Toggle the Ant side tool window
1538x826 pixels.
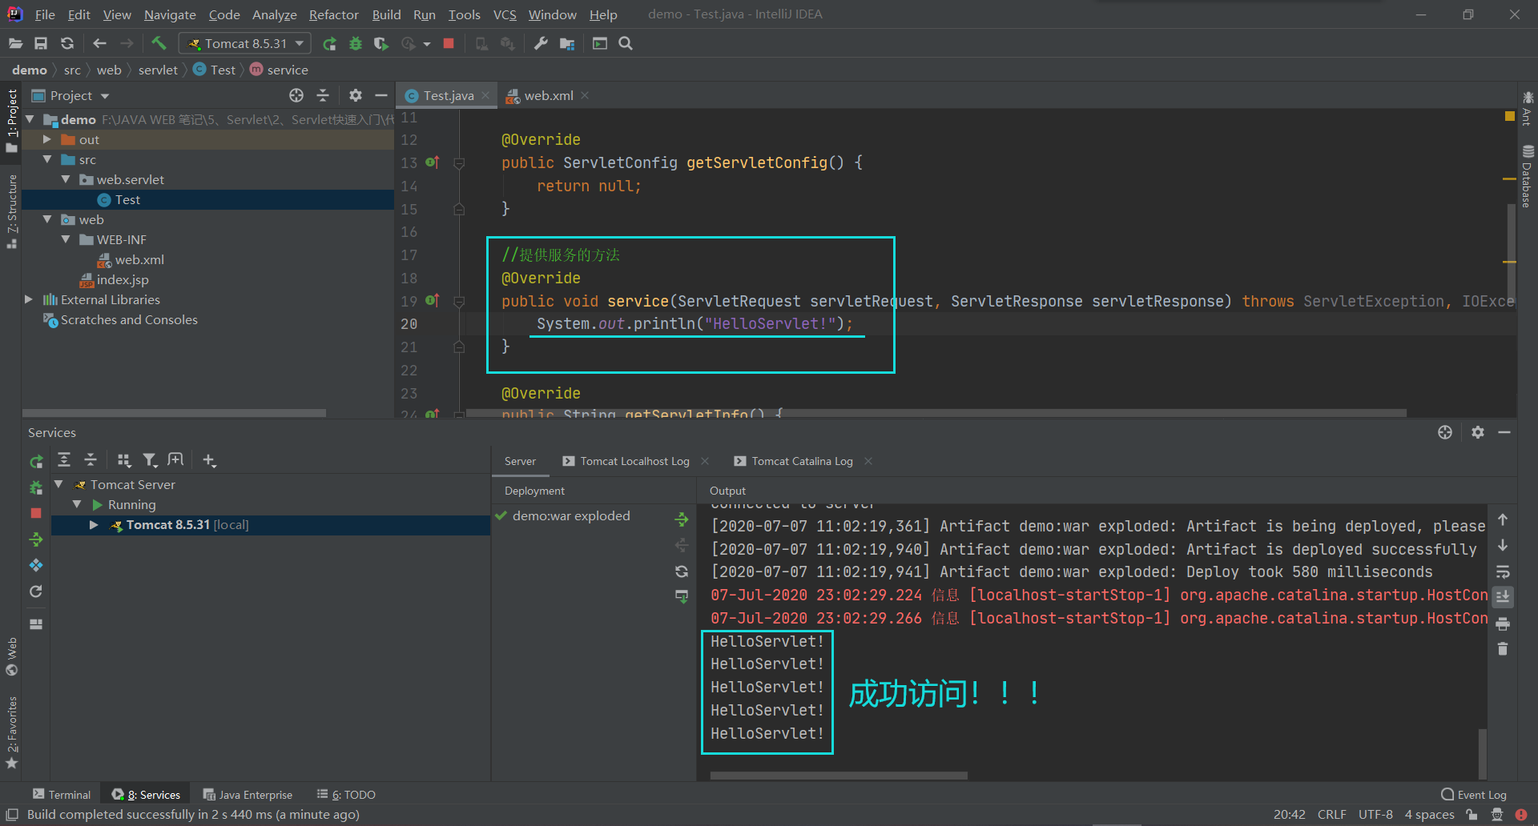click(x=1527, y=108)
